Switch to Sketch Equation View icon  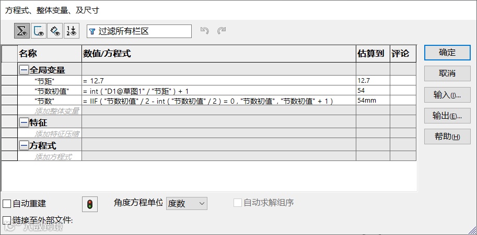click(39, 31)
